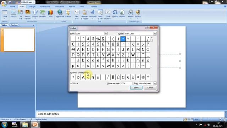Click the Action icon
This screenshot has width=227, height=128.
pyautogui.click(x=68, y=14)
